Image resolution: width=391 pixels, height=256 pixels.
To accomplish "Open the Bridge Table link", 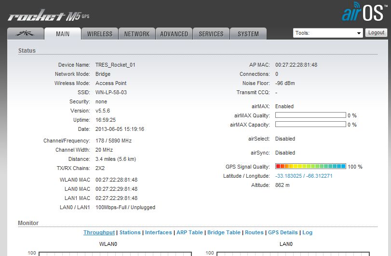I will click(224, 232).
